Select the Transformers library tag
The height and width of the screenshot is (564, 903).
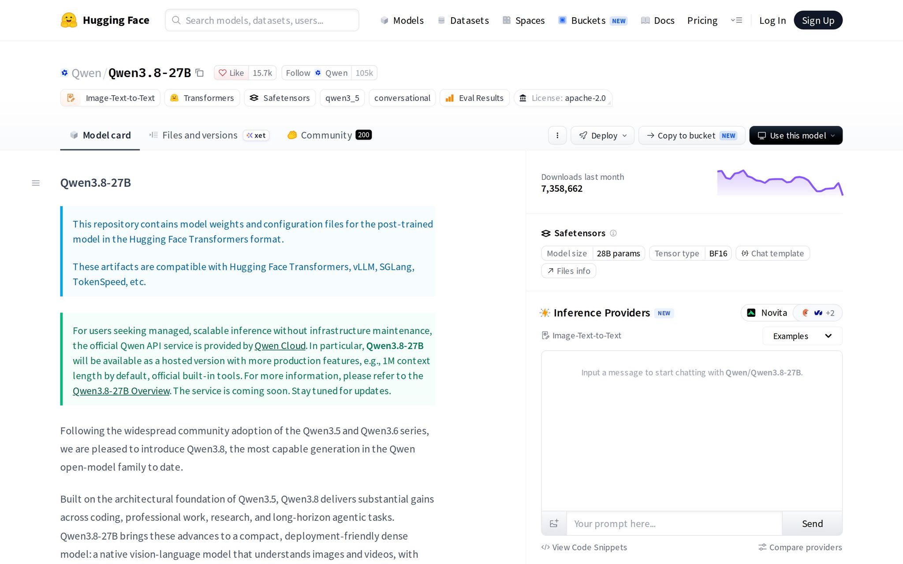point(202,98)
